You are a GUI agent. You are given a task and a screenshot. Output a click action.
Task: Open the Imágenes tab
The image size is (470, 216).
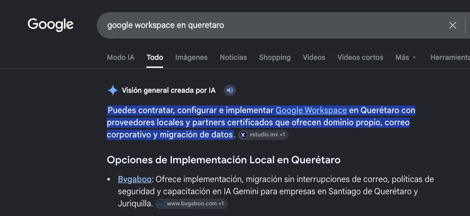click(191, 57)
